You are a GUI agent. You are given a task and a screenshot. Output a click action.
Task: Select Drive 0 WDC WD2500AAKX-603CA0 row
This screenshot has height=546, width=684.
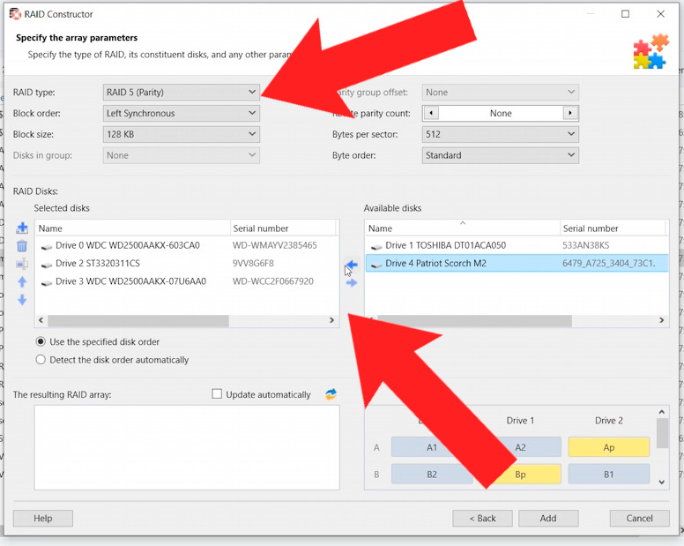click(x=187, y=245)
